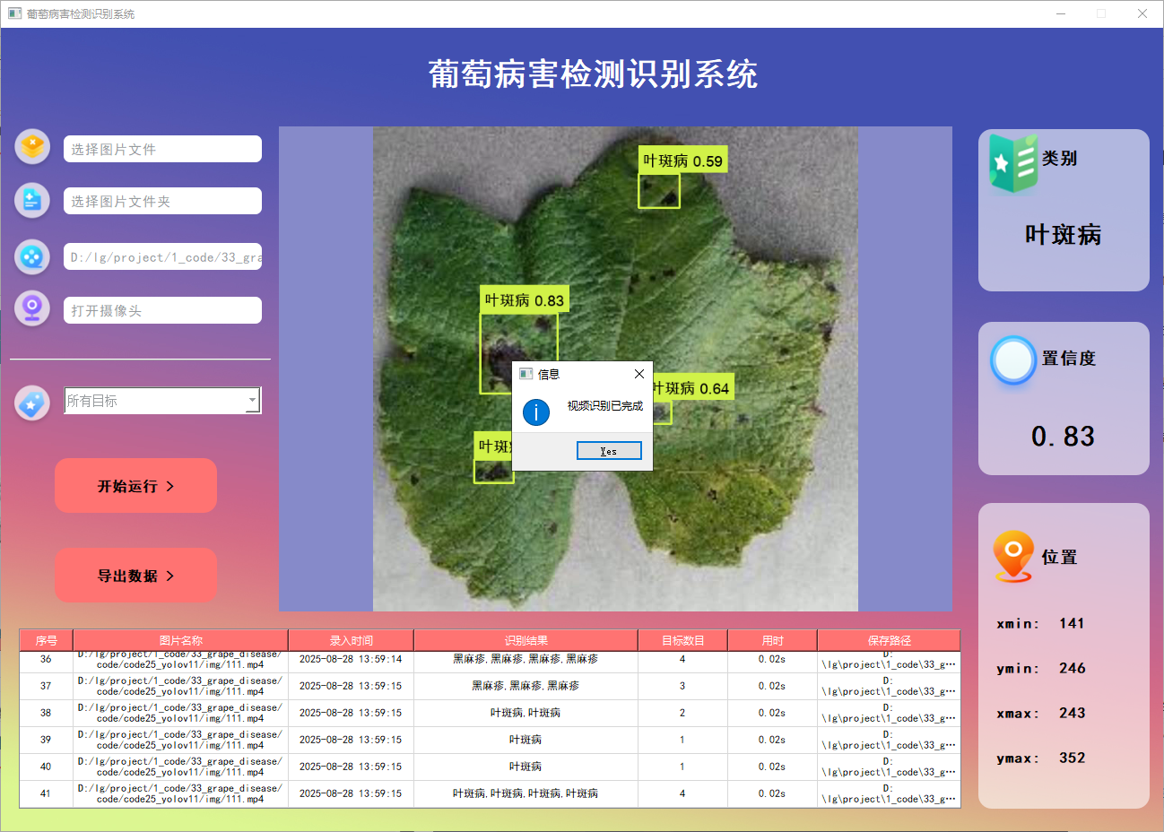Click the 序号 column header

click(x=47, y=640)
